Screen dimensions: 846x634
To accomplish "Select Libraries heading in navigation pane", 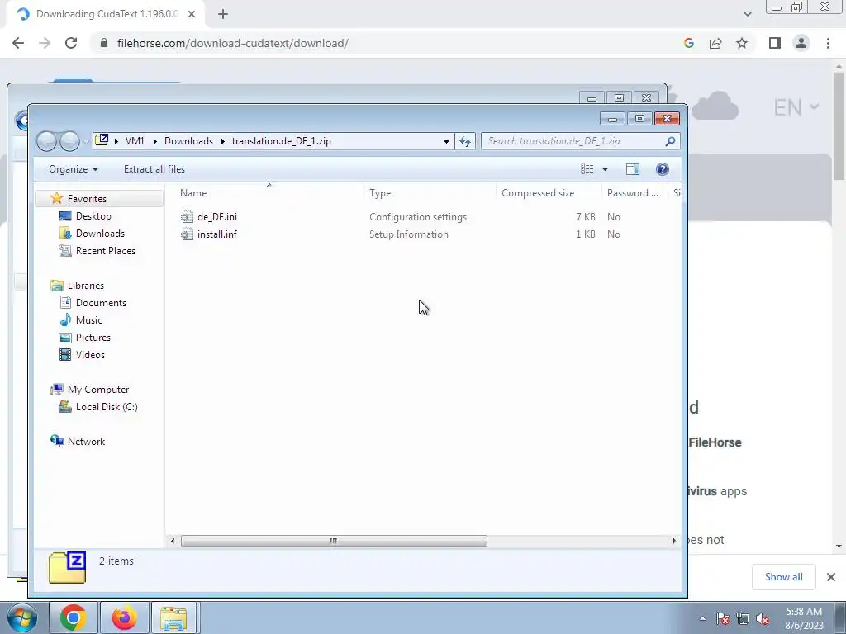I will point(86,286).
